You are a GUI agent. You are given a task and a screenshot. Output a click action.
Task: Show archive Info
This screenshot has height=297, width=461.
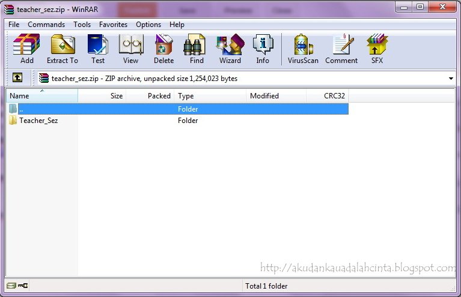(263, 49)
